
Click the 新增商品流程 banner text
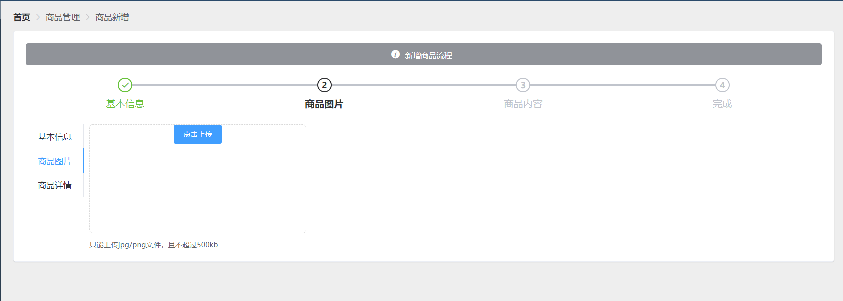tap(429, 55)
